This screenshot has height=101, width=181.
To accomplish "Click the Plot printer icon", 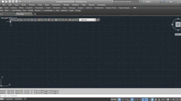I will 16,1.
